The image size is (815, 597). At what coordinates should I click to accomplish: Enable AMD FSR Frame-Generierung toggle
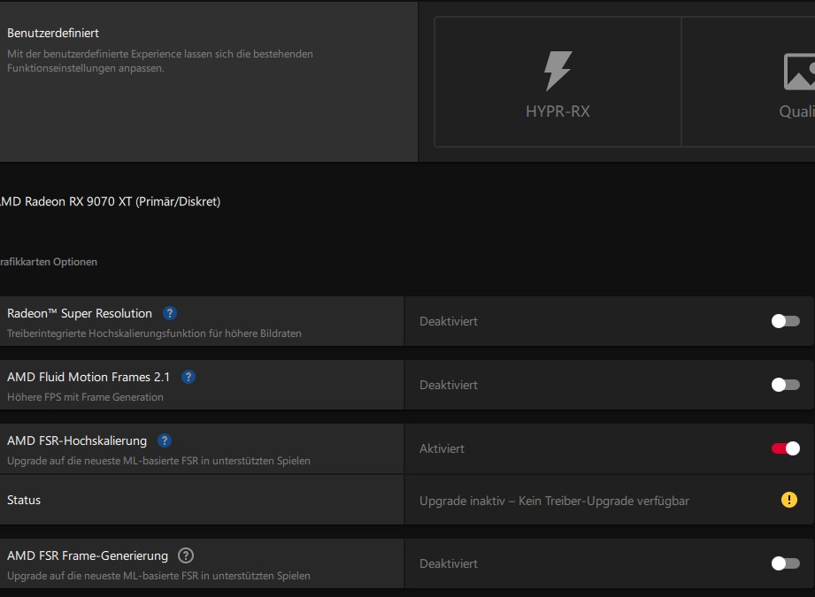[785, 563]
